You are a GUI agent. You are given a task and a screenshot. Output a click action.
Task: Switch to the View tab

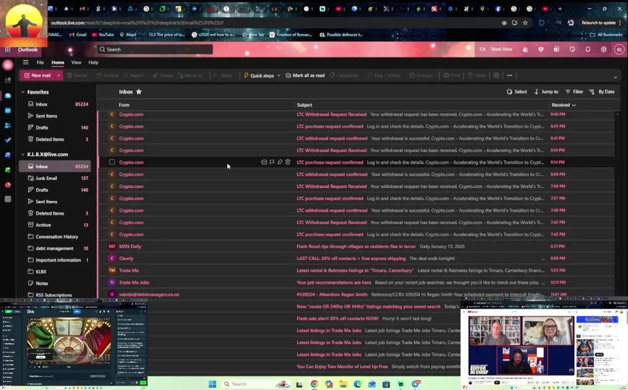(x=76, y=62)
